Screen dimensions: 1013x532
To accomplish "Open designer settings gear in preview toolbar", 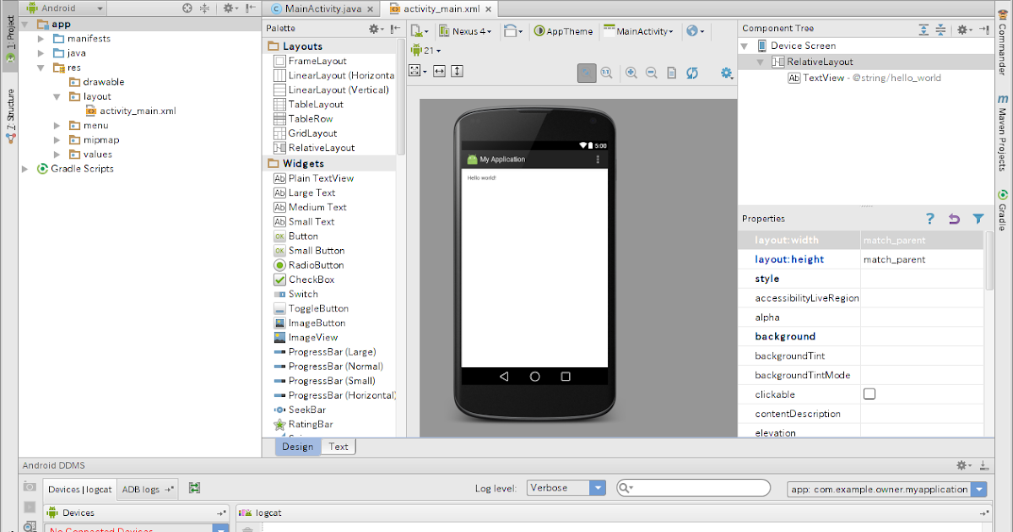I will pyautogui.click(x=727, y=73).
